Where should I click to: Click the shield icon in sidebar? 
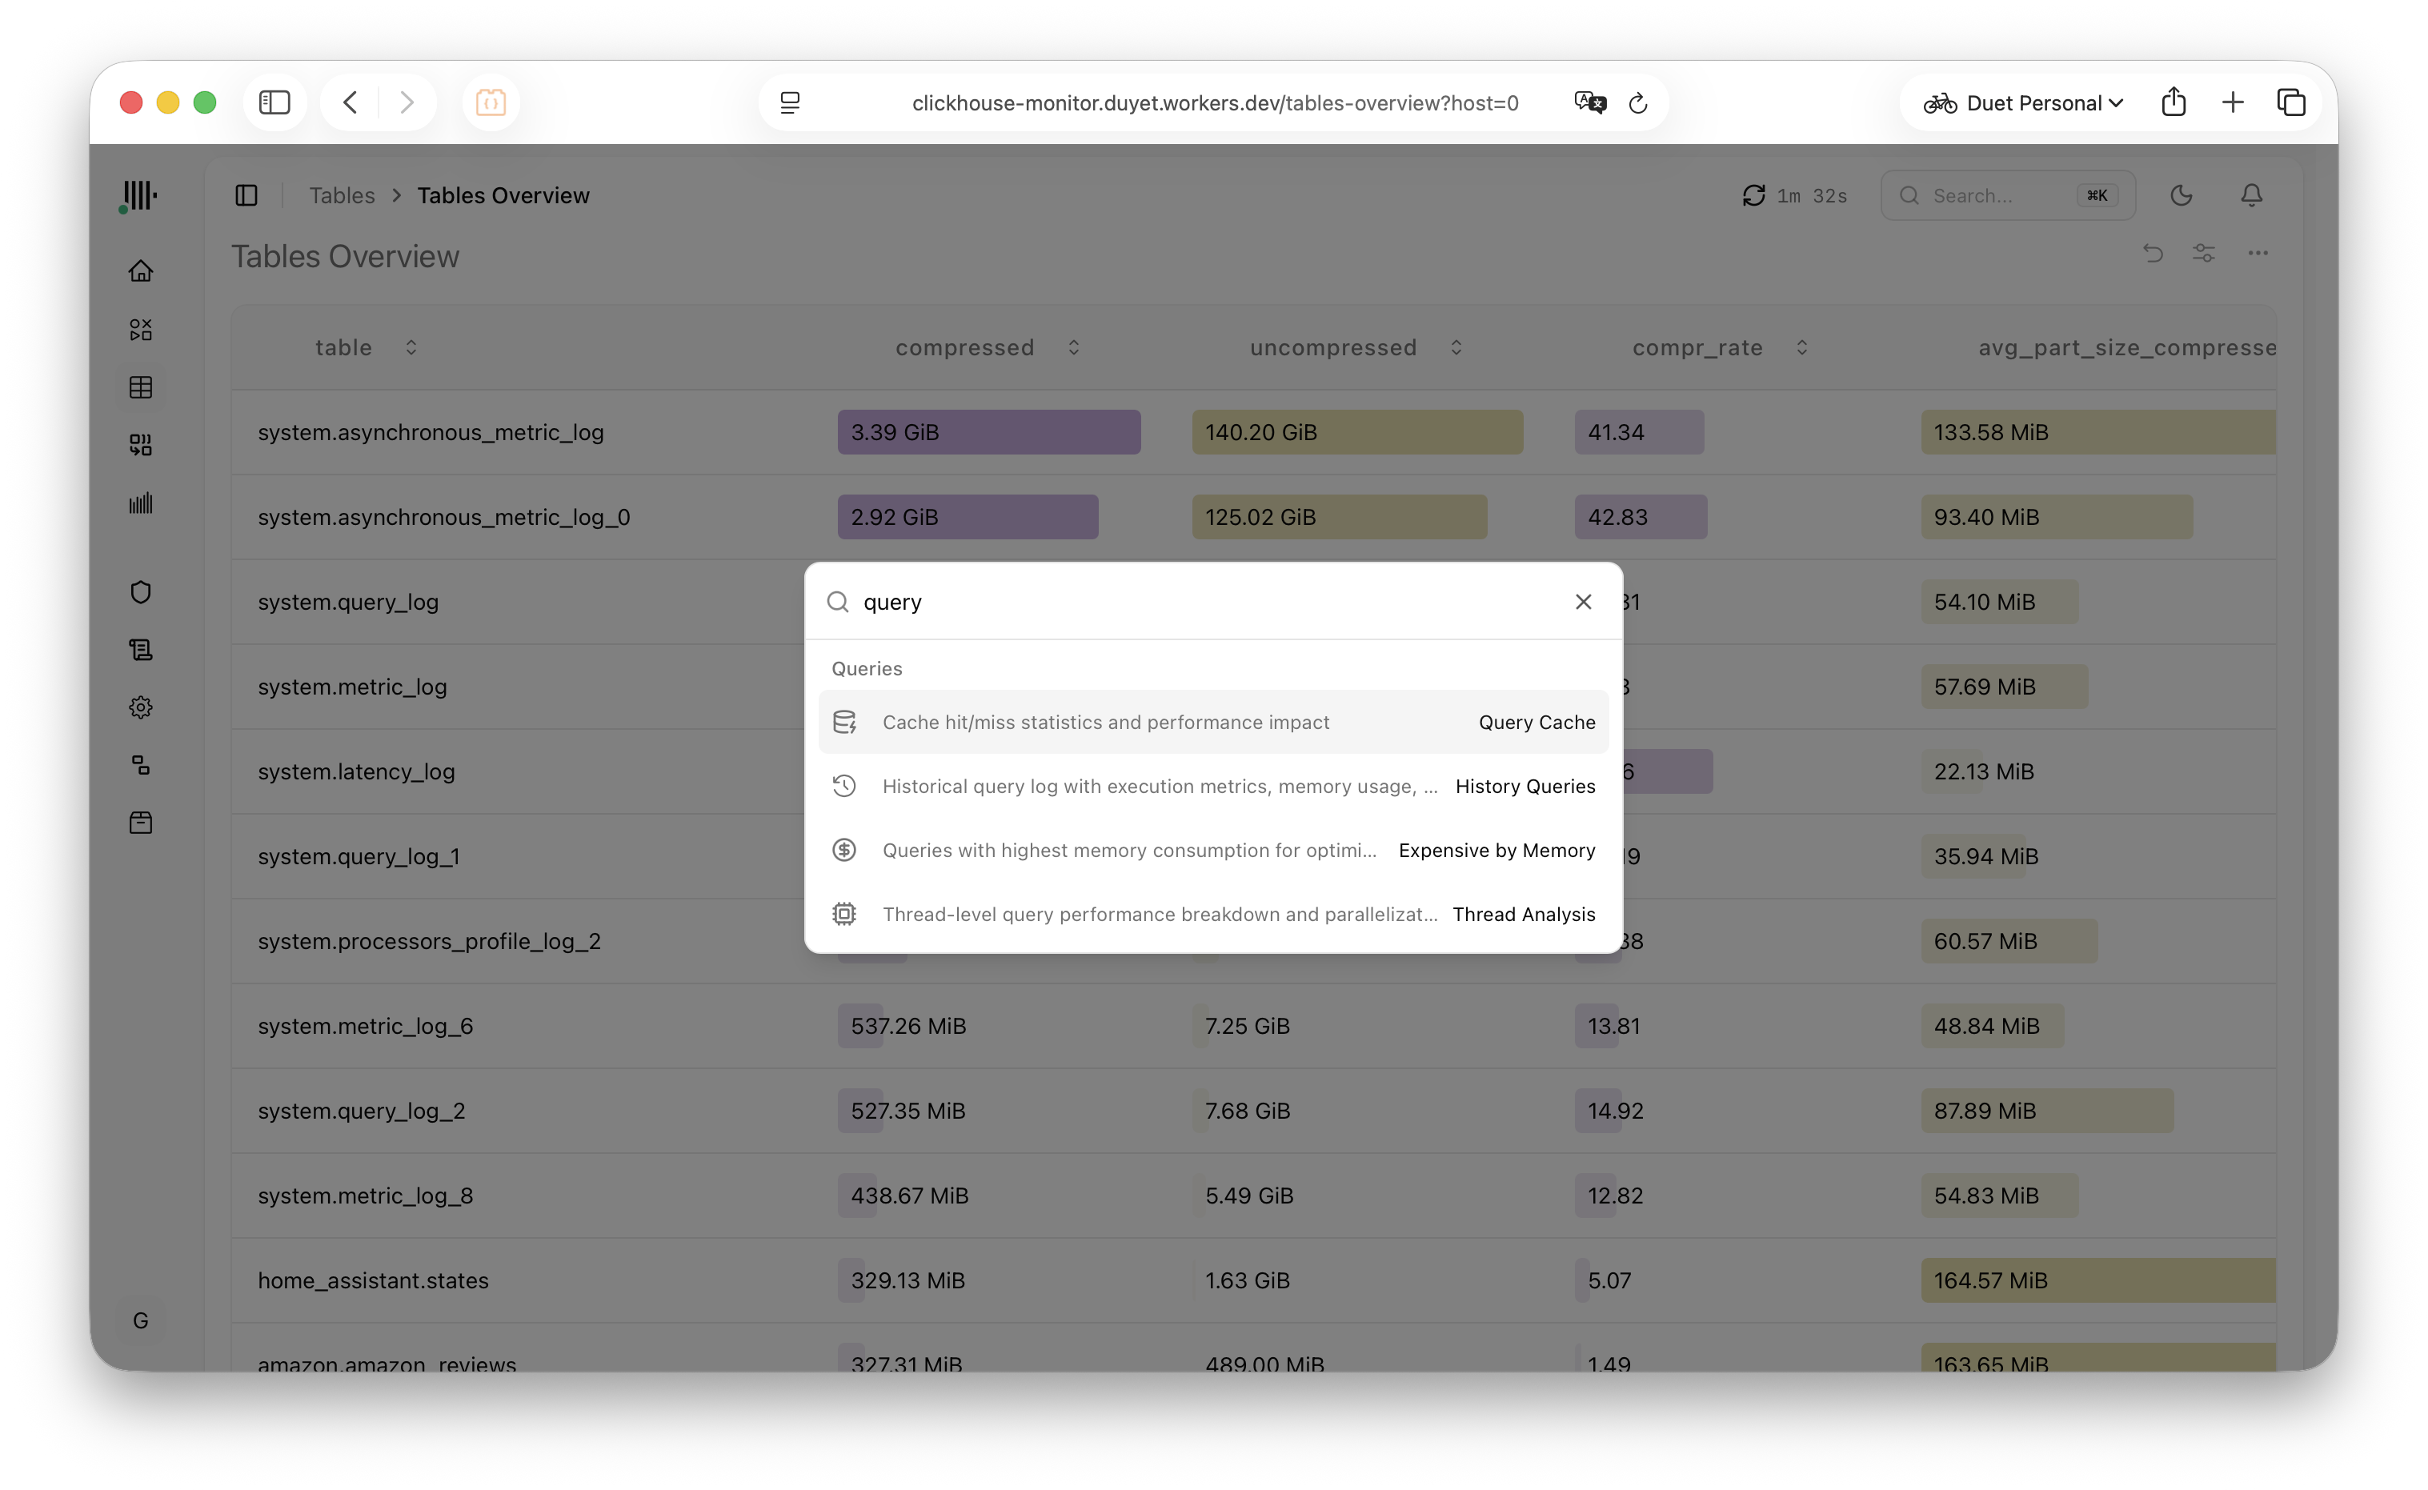pyautogui.click(x=141, y=592)
